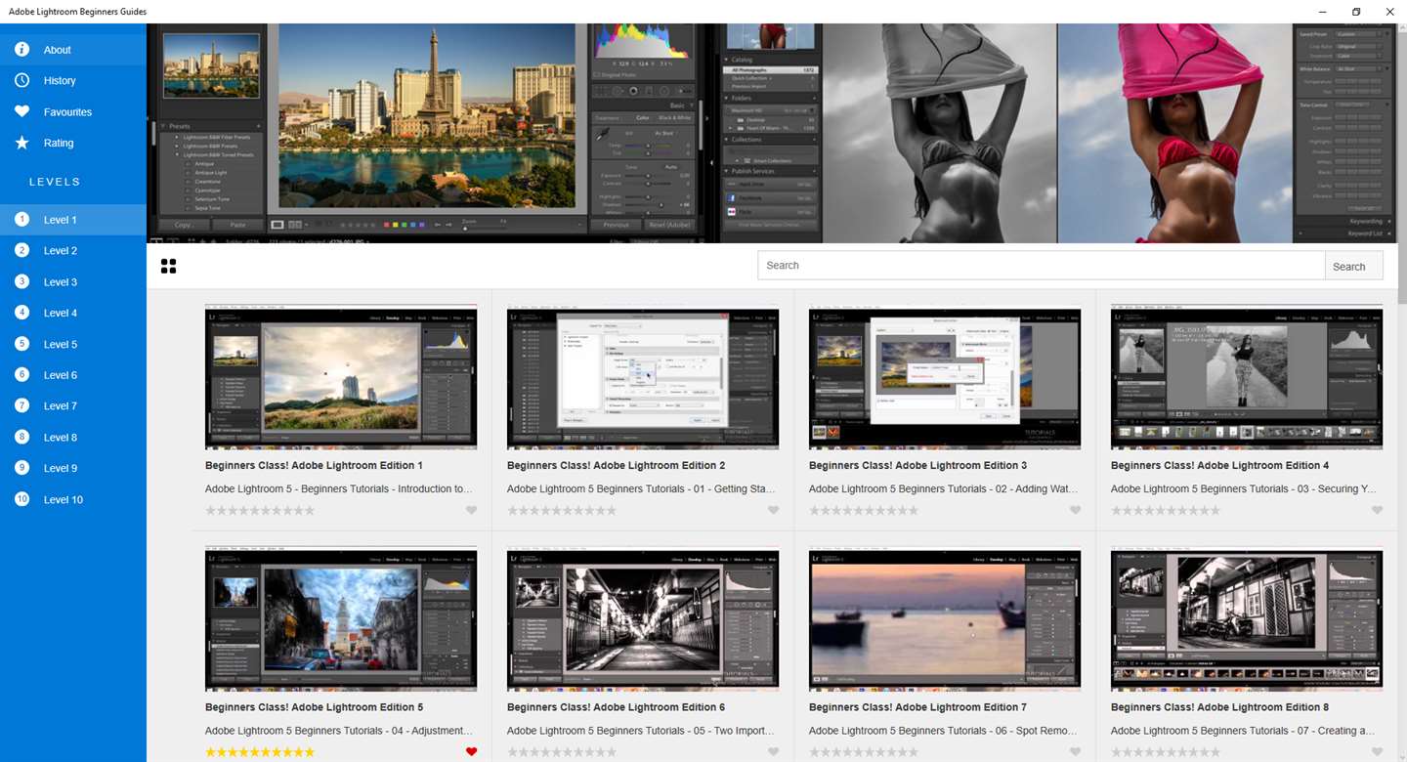The width and height of the screenshot is (1407, 762).
Task: Switch to Level 2
Action: tap(73, 251)
